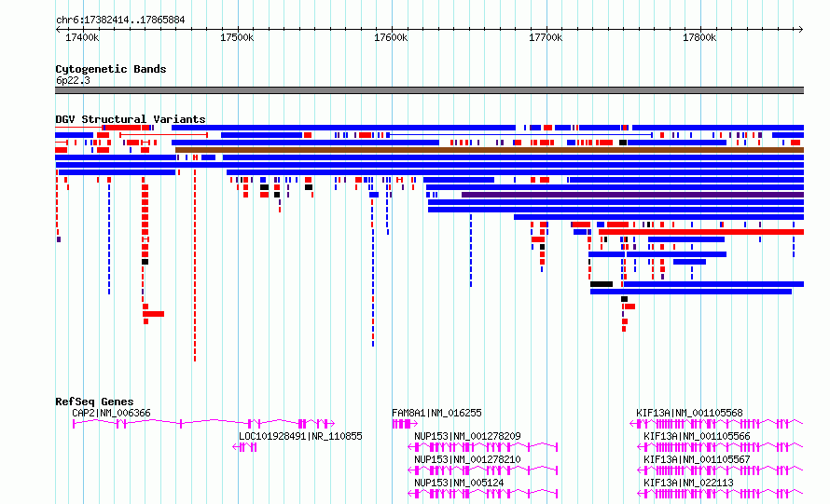Select the FAM8A1 gene model glyph

click(x=405, y=424)
